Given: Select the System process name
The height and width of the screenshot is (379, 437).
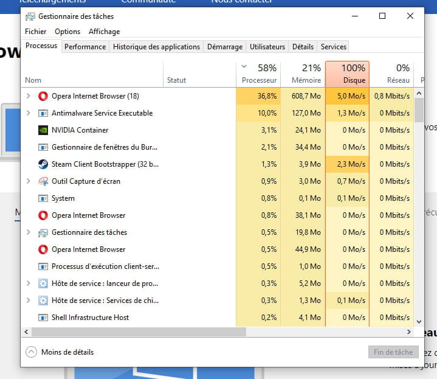Looking at the screenshot, I should [x=63, y=198].
